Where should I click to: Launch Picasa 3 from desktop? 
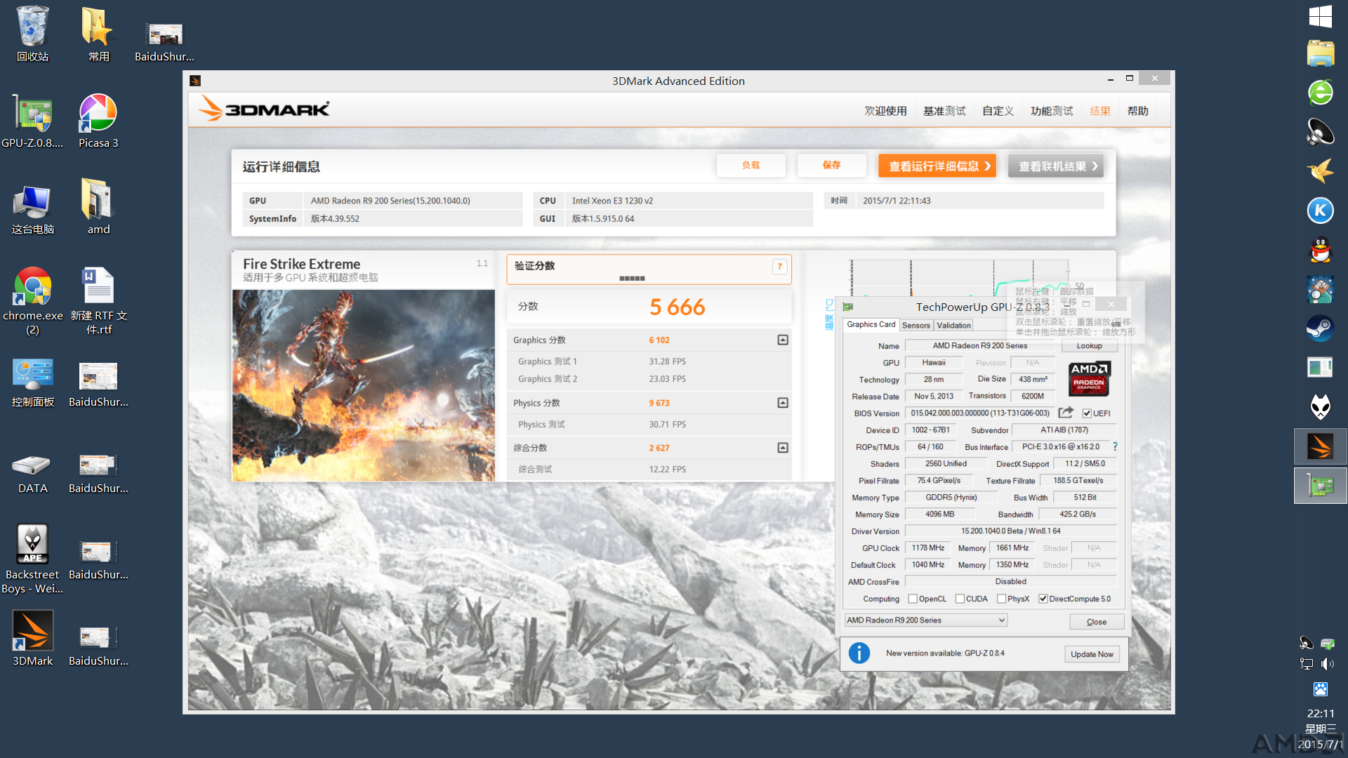(x=98, y=120)
